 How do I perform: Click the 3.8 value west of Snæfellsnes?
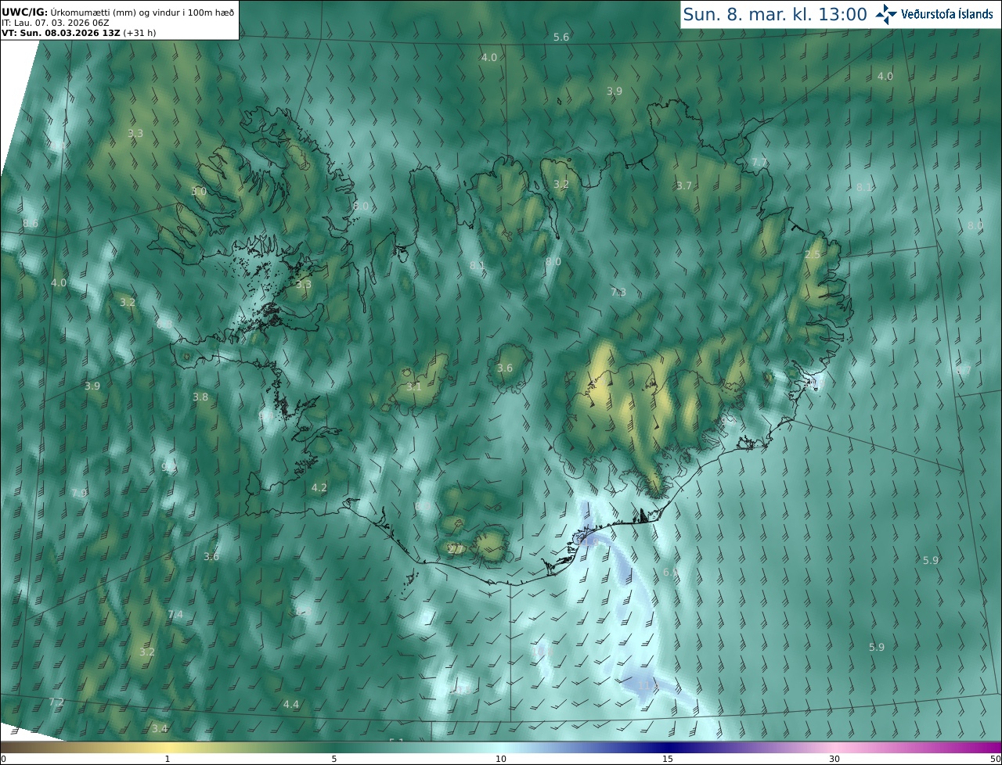[x=200, y=397]
